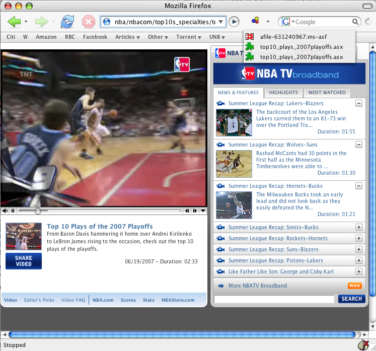The image size is (376, 351).
Task: Click the camera icon beside Hornets-Bucks recap
Action: (220, 186)
